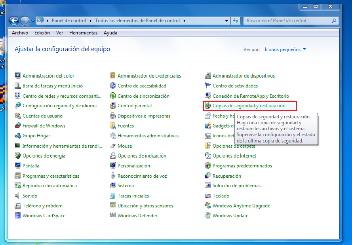
Task: Open the Reproducción automática link
Action: (x=49, y=186)
